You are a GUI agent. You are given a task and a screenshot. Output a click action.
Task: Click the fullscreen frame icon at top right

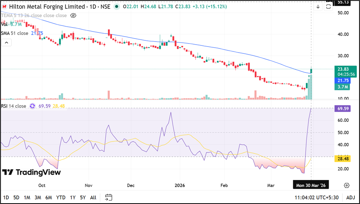point(328,7)
